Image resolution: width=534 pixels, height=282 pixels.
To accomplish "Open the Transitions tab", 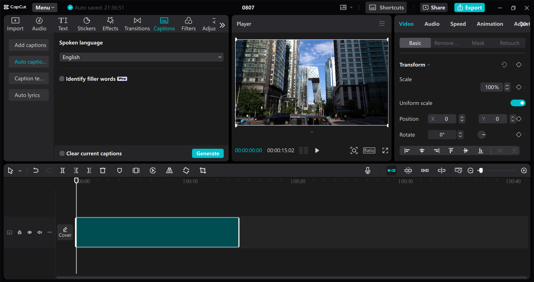I will pos(137,24).
